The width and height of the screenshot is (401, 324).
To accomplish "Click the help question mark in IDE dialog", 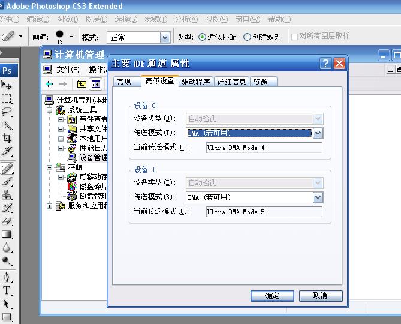I will 325,63.
